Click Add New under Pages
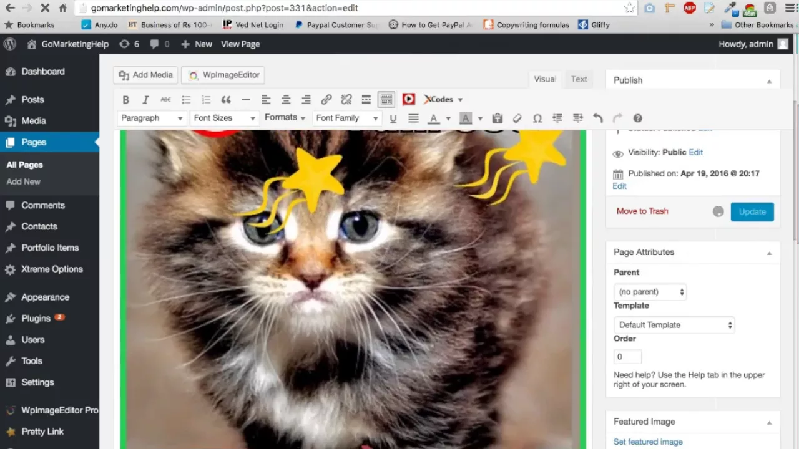The image size is (799, 449). click(23, 181)
